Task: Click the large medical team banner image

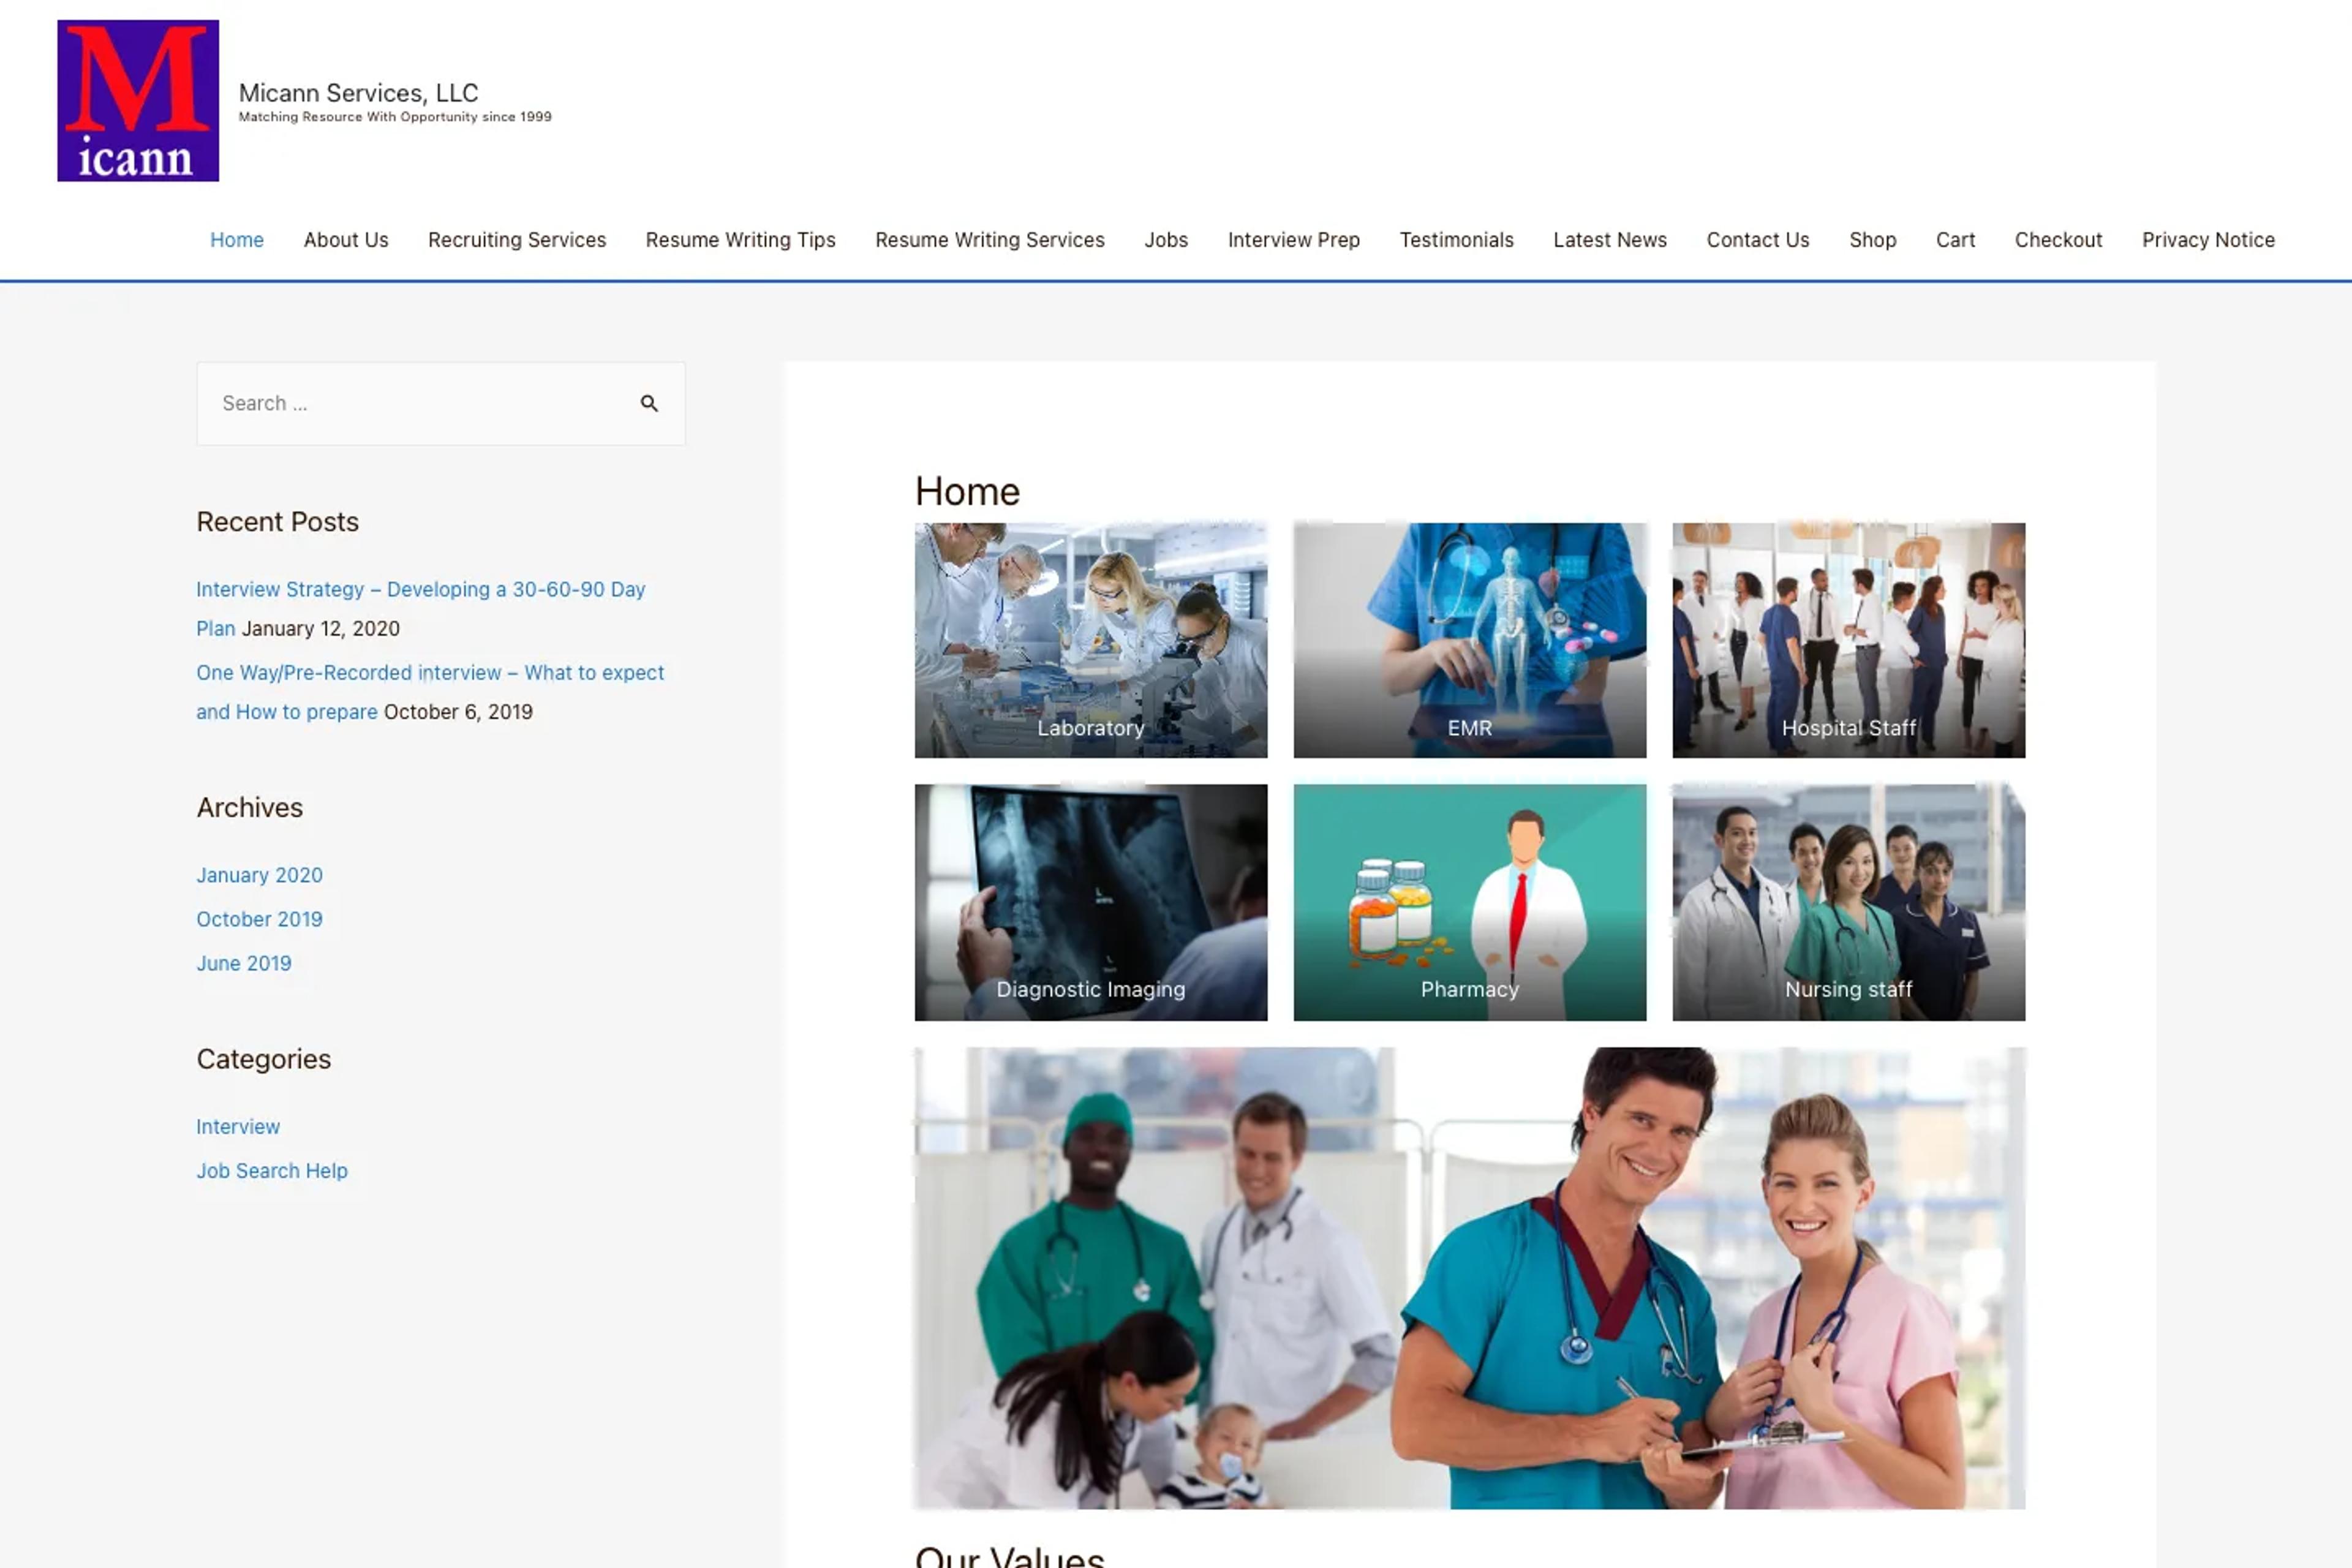Action: click(1469, 1278)
